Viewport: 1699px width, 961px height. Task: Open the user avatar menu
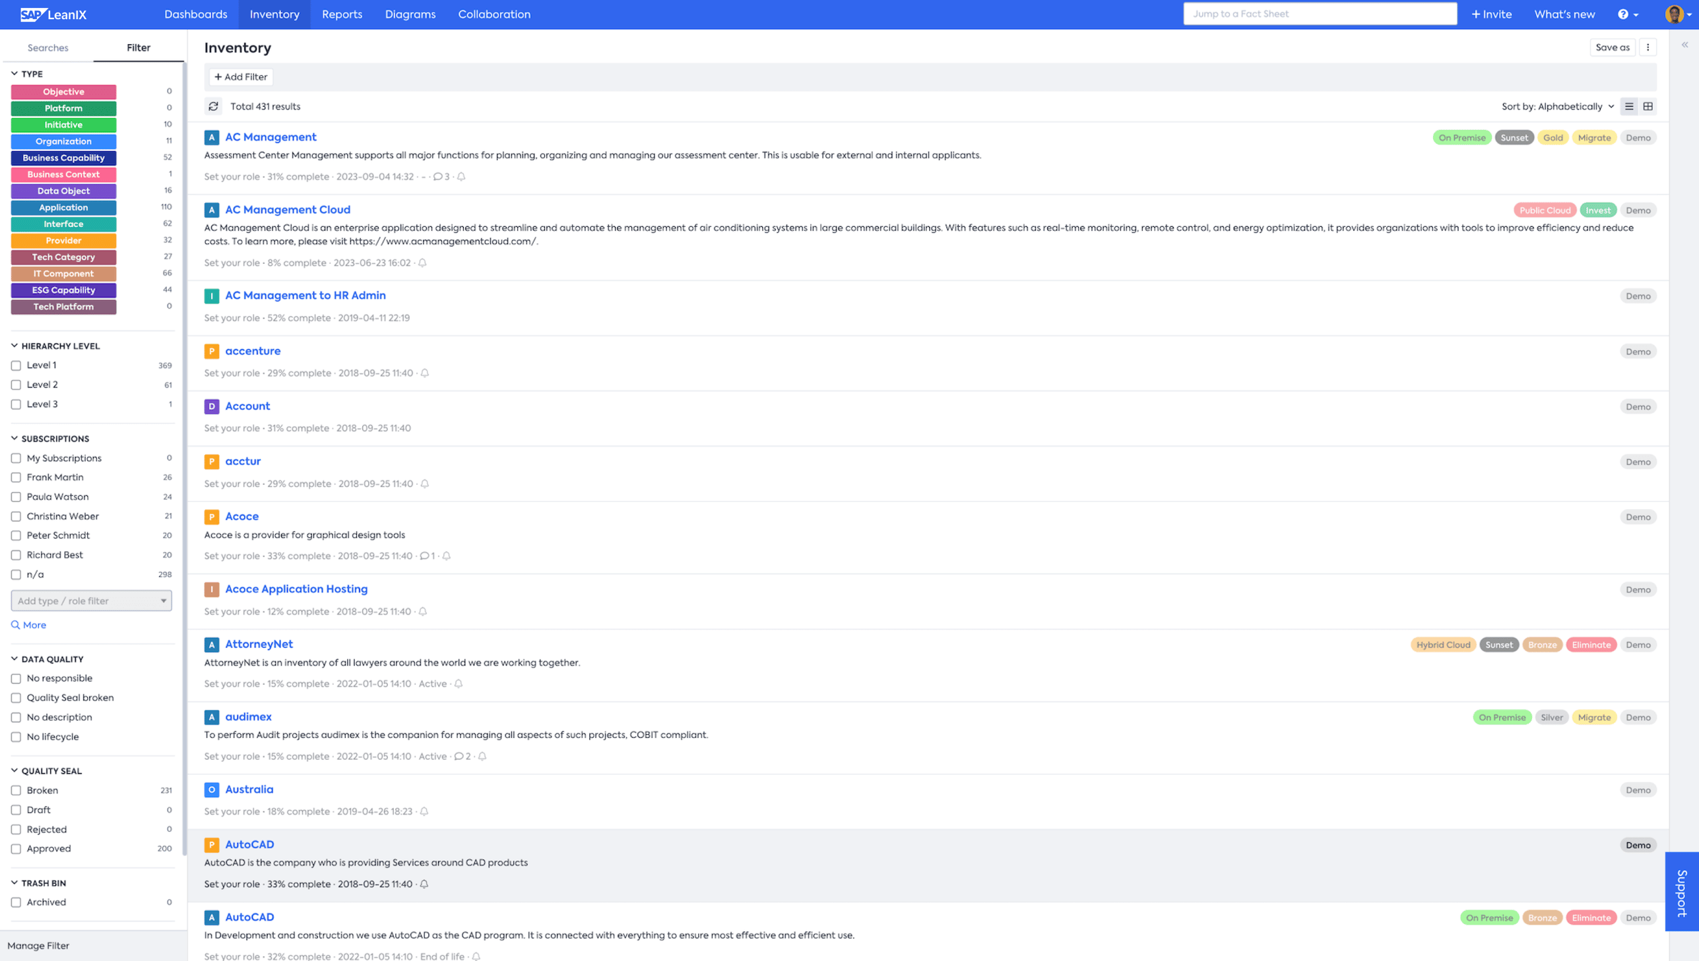tap(1674, 15)
